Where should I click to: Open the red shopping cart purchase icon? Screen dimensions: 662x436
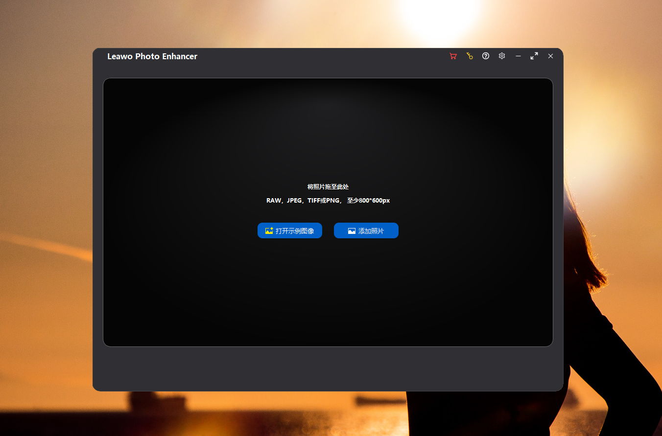[x=453, y=56]
